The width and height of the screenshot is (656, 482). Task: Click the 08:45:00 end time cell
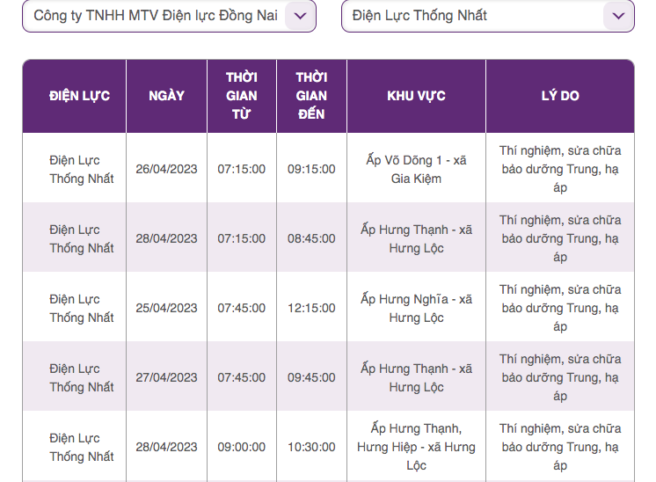(x=311, y=238)
